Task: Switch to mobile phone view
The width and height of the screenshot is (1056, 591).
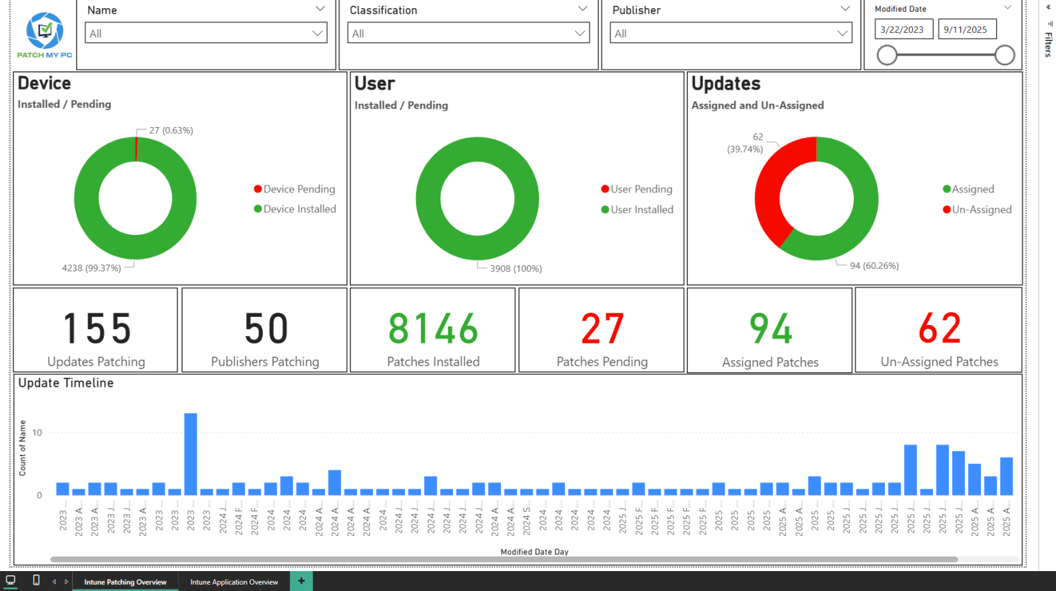Action: 36,581
